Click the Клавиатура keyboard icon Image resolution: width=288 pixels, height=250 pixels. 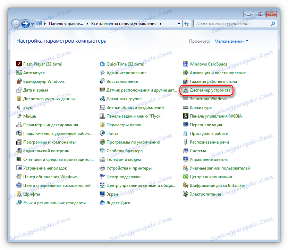[x=186, y=107]
